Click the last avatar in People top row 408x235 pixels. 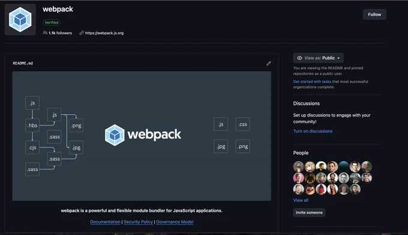(x=367, y=166)
